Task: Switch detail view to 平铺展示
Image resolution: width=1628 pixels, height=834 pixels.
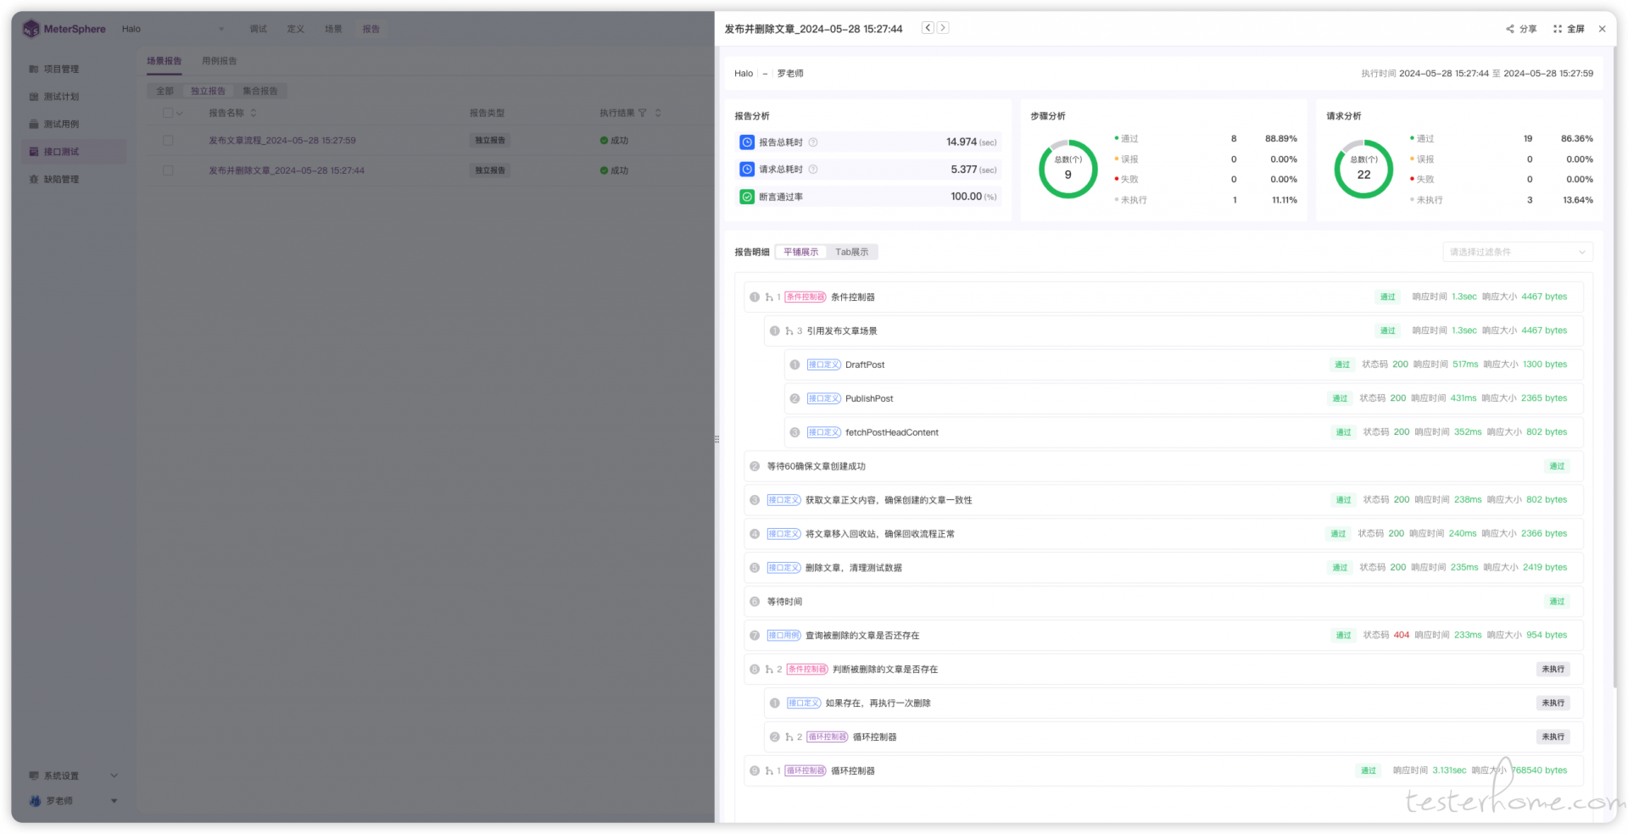Action: pos(801,253)
